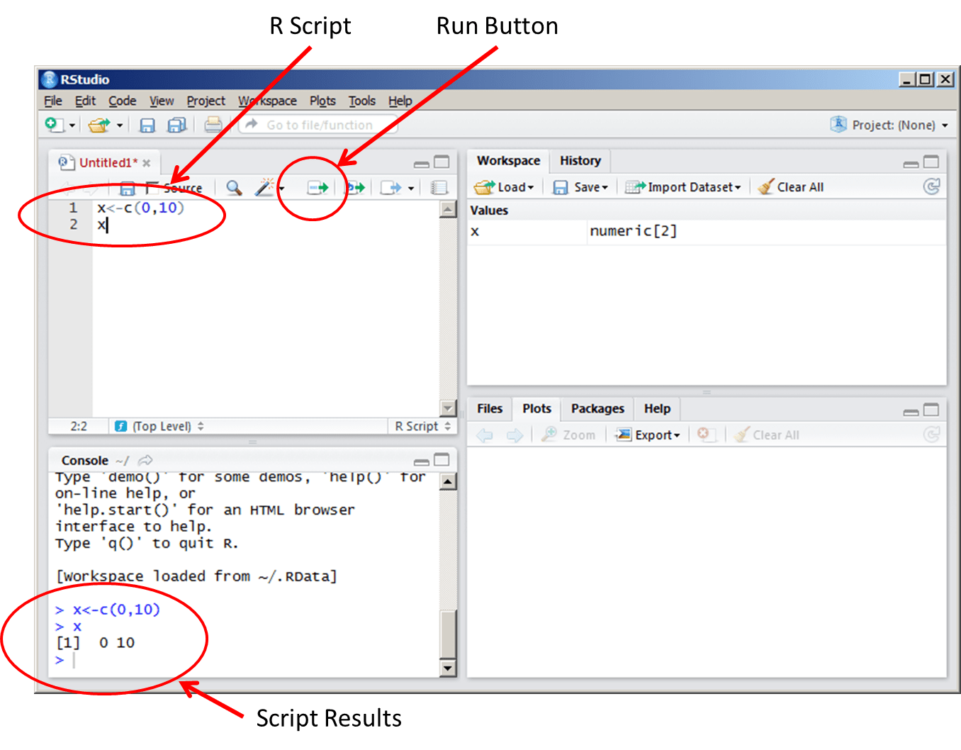Screen dimensions: 961x750
Task: Click the Code Tools magic wand icon
Action: point(264,187)
